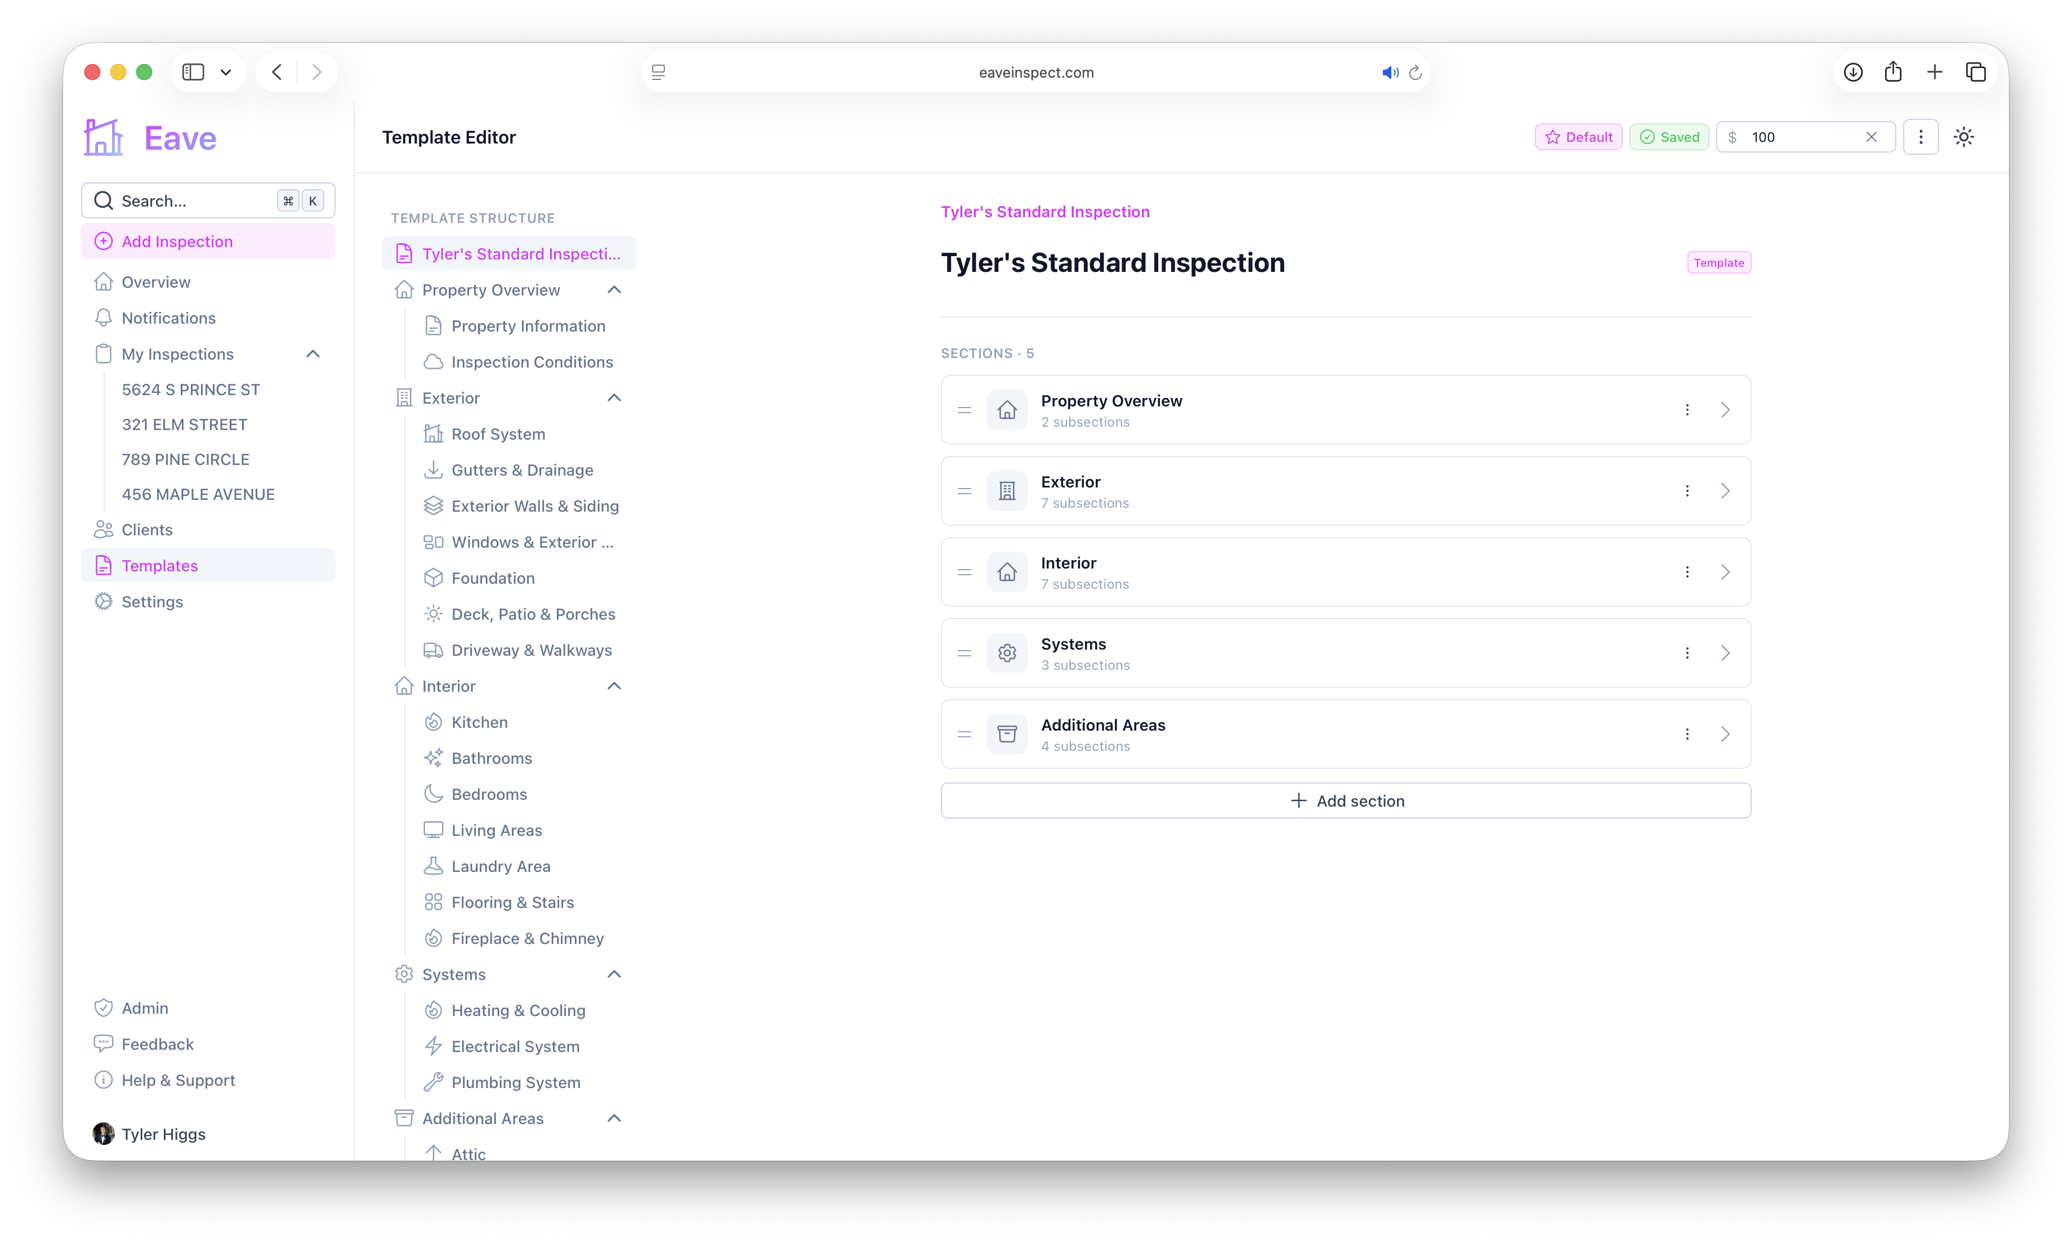Focus the Search field in sidebar

point(208,200)
